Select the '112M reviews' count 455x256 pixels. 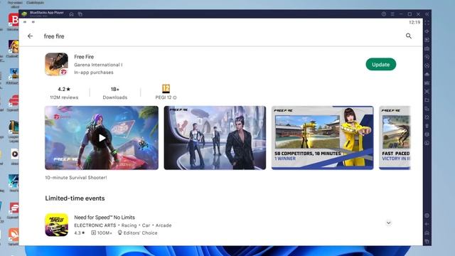tap(64, 97)
